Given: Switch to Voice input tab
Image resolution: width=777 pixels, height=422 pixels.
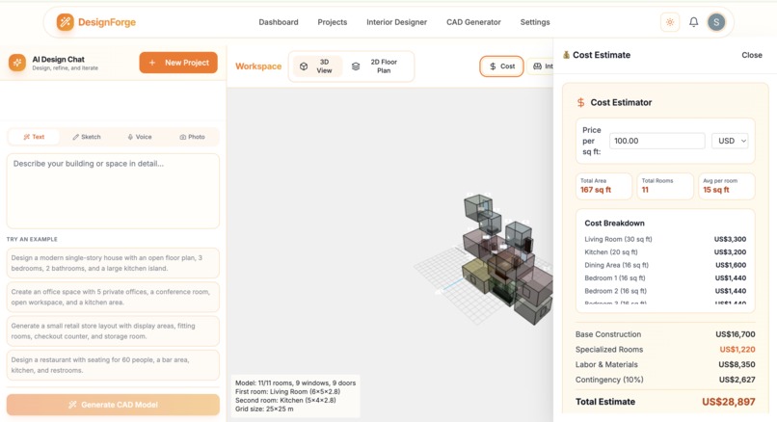Looking at the screenshot, I should (x=140, y=137).
